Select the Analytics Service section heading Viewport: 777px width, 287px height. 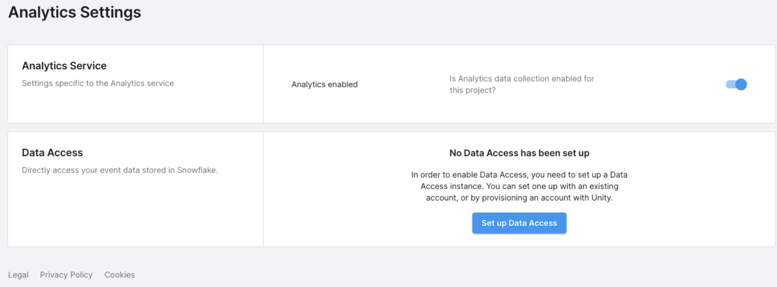coord(64,66)
